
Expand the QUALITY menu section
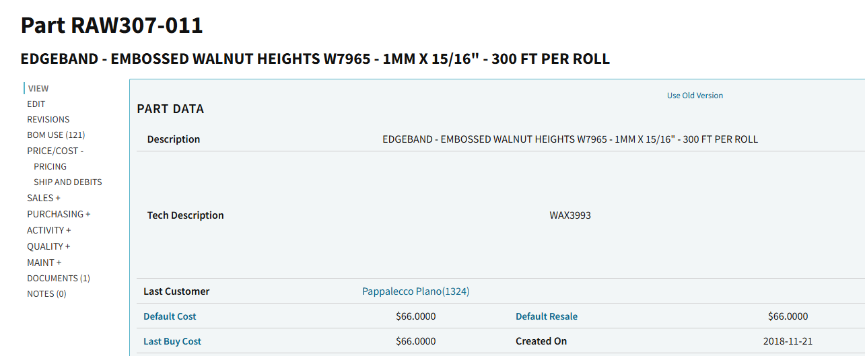[x=48, y=246]
